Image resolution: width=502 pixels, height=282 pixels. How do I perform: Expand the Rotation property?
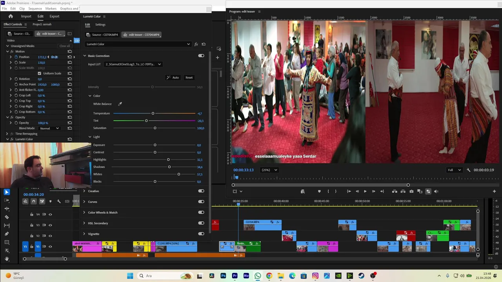[x=11, y=79]
